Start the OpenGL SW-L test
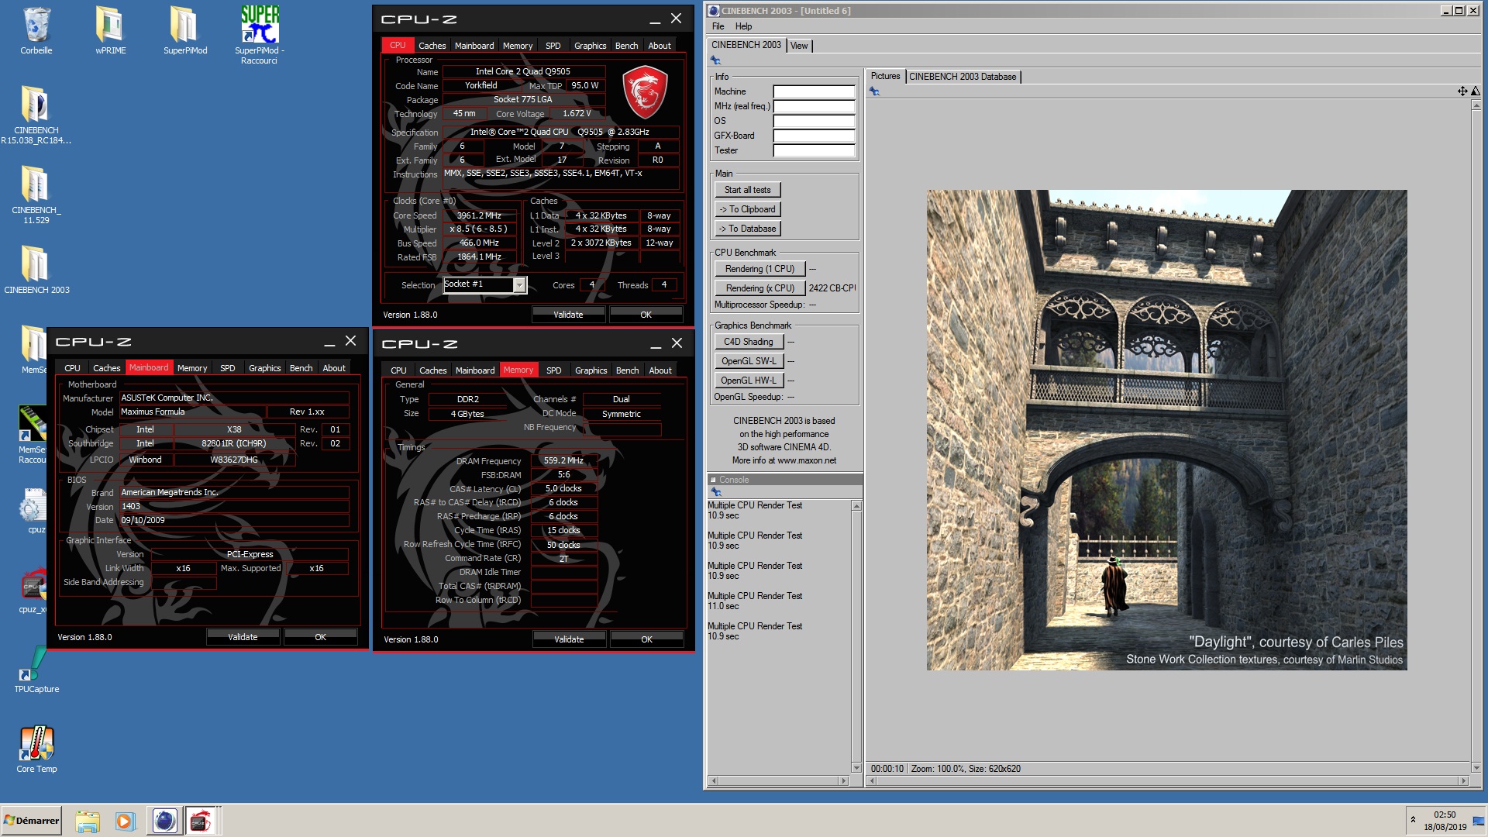1488x837 pixels. pyautogui.click(x=749, y=361)
